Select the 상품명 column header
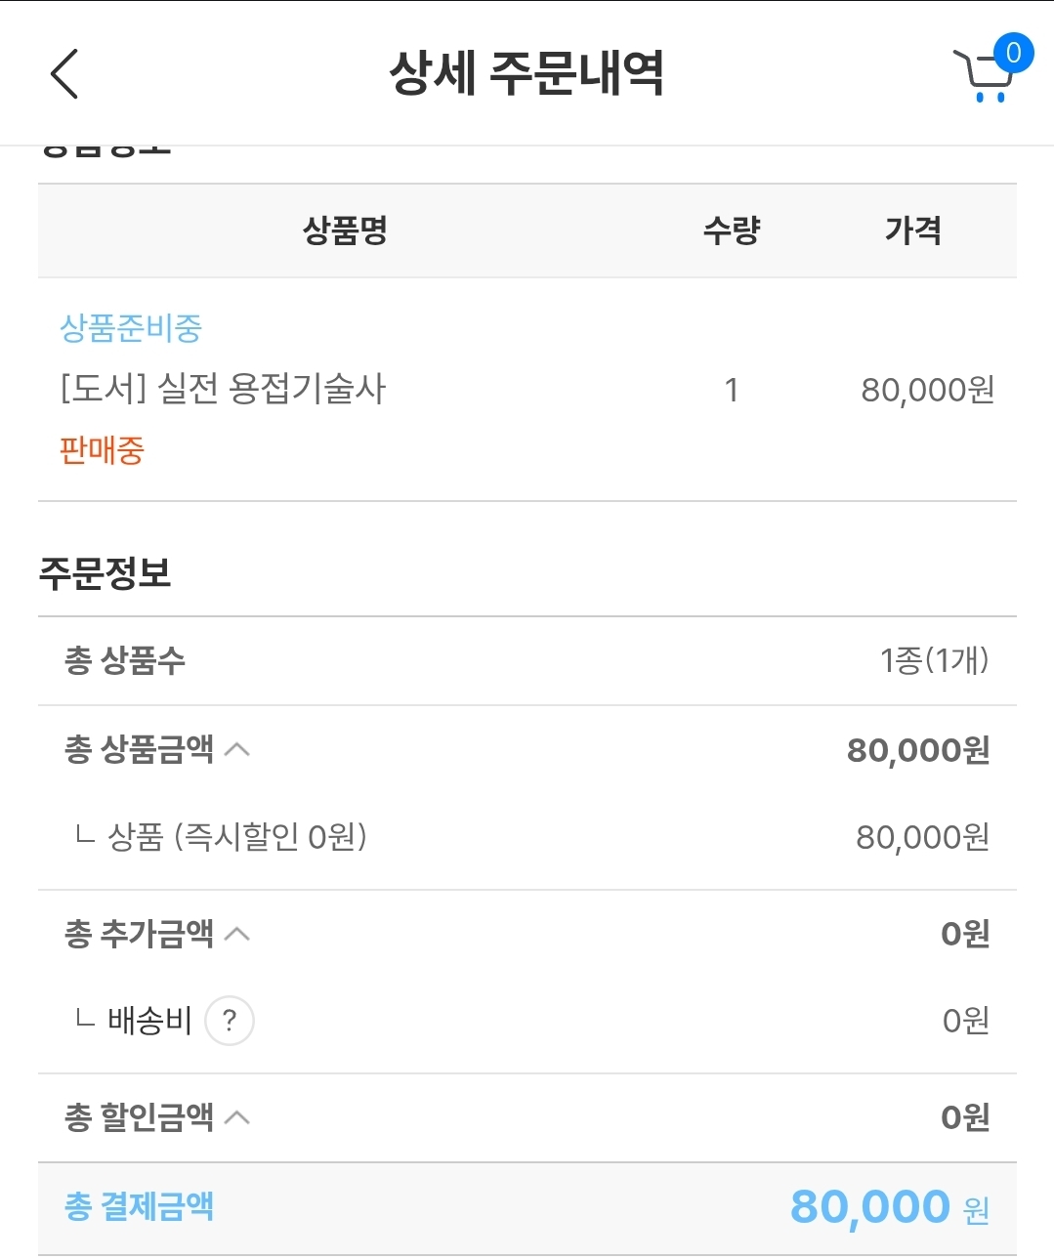This screenshot has height=1259, width=1054. [345, 231]
